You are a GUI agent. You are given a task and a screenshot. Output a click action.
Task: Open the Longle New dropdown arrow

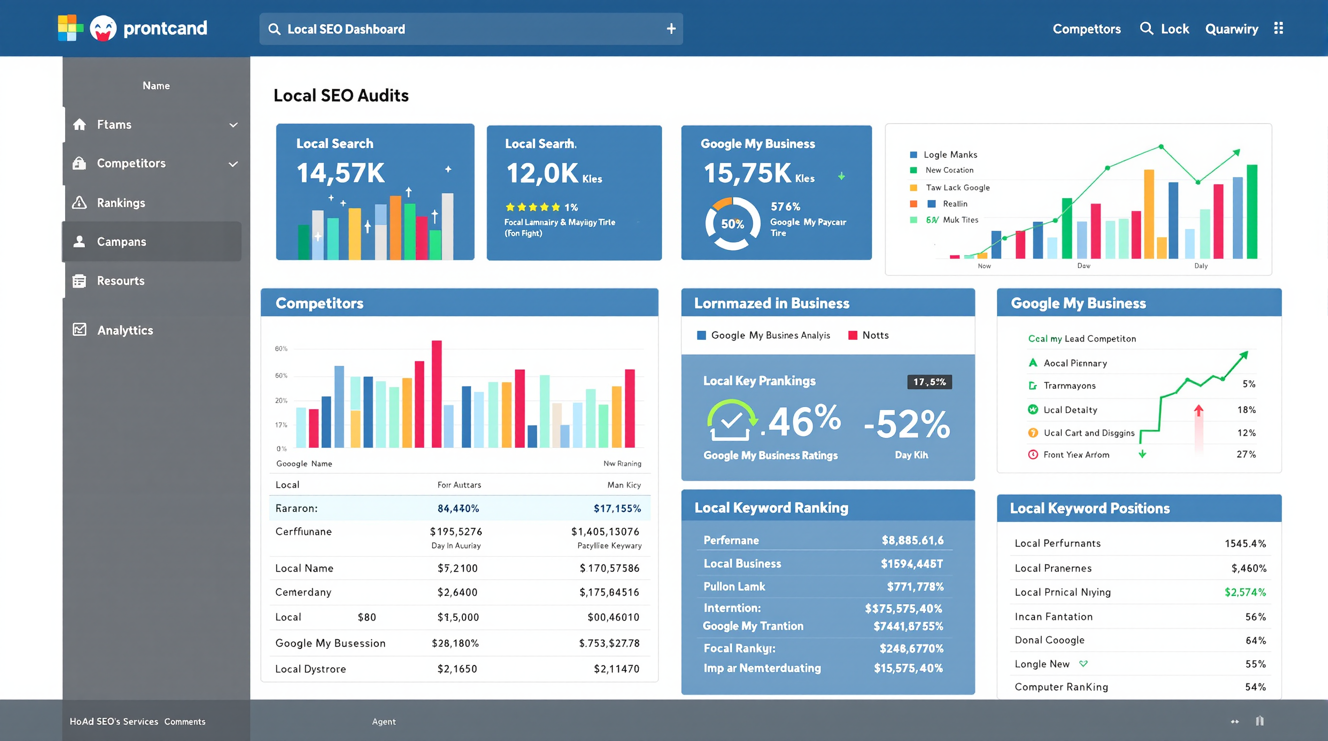pos(1083,664)
